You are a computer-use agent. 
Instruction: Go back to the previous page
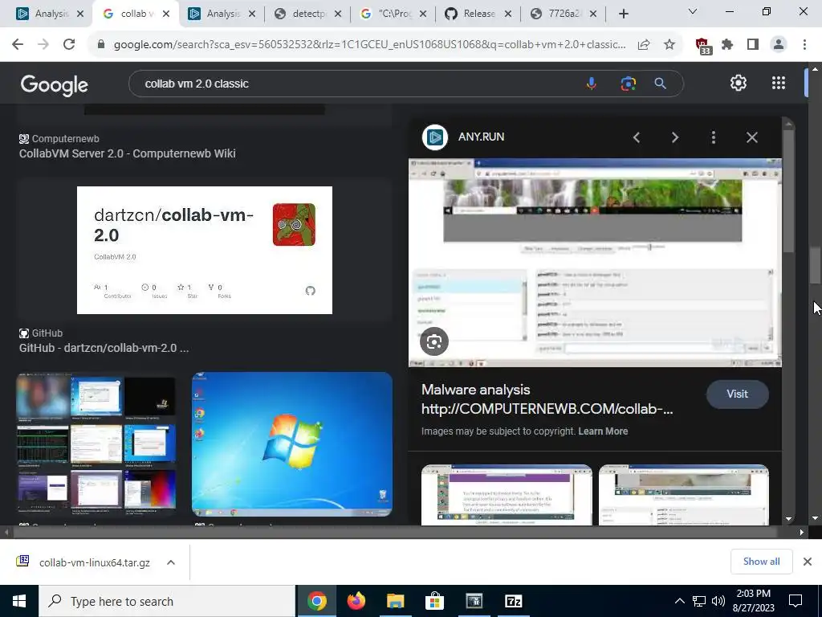[18, 45]
